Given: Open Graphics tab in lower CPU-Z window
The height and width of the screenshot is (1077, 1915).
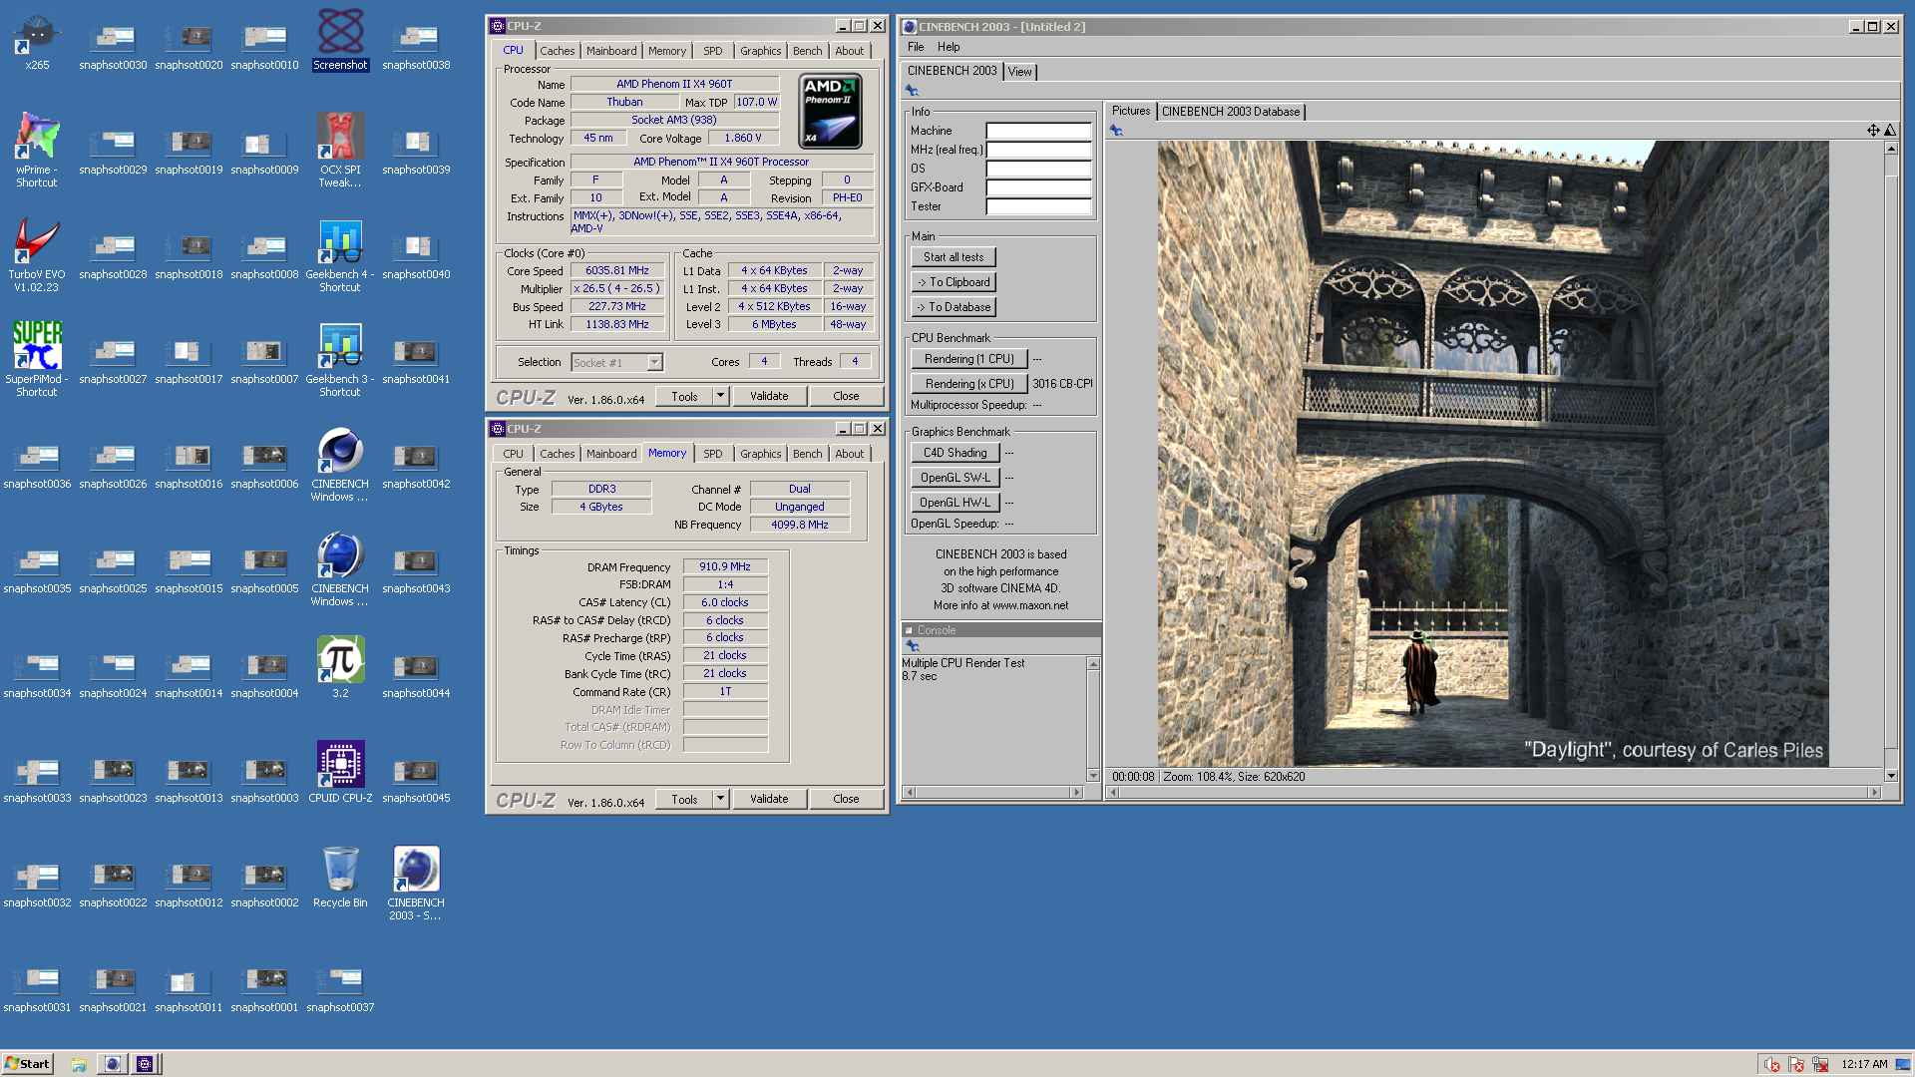Looking at the screenshot, I should click(760, 454).
